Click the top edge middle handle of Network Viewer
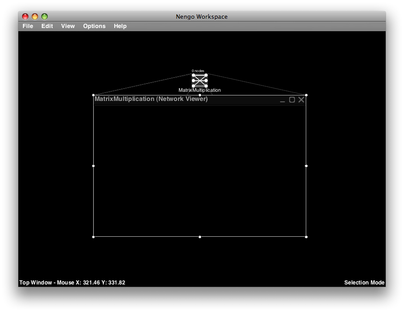 (x=200, y=95)
